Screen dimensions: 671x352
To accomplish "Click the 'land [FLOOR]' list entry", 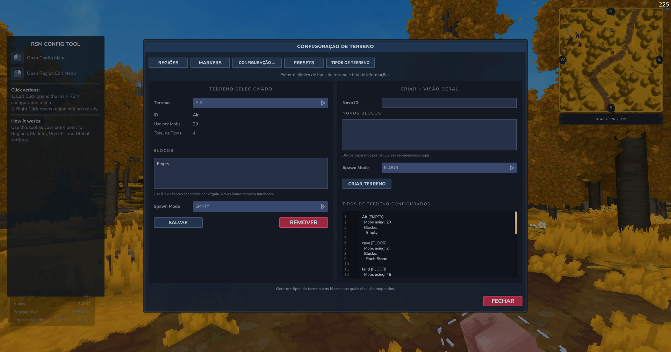I will 374,269.
